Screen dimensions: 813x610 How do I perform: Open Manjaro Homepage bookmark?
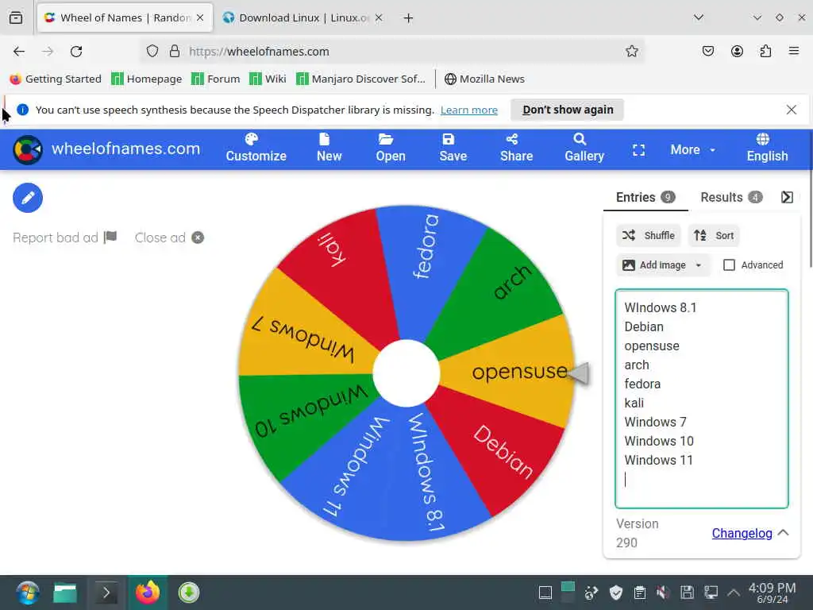pos(147,79)
